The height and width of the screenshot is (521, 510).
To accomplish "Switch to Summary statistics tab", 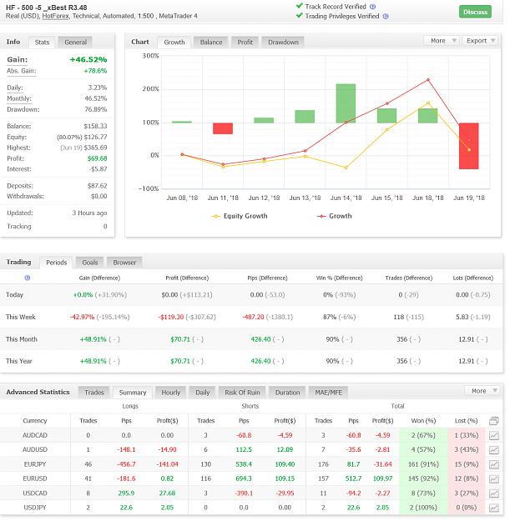I will (133, 393).
